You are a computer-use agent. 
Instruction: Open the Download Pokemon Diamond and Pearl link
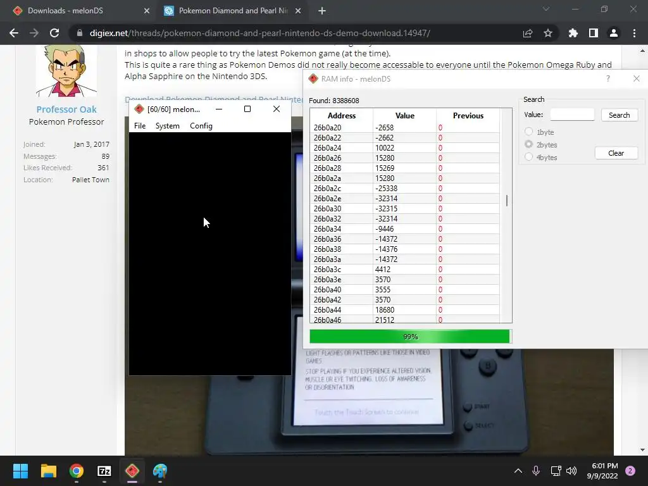(x=214, y=99)
